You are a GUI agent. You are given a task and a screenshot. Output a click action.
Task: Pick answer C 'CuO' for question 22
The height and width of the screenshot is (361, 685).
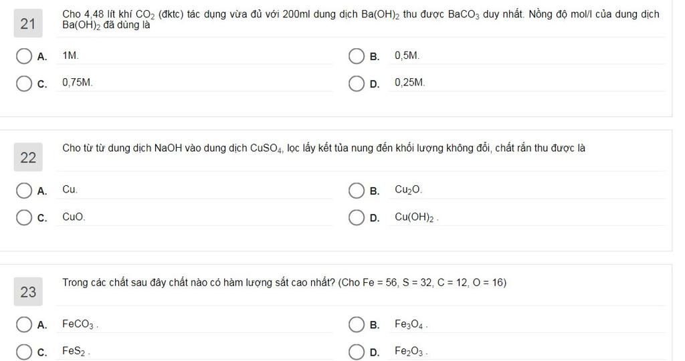point(25,218)
